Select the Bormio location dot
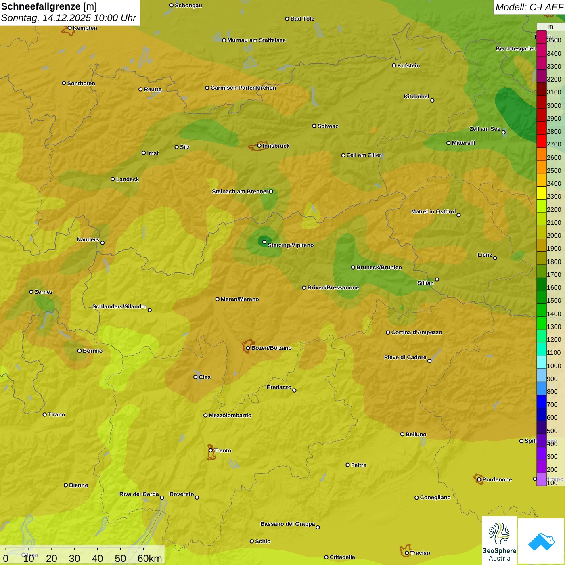565x565 pixels. [x=80, y=351]
